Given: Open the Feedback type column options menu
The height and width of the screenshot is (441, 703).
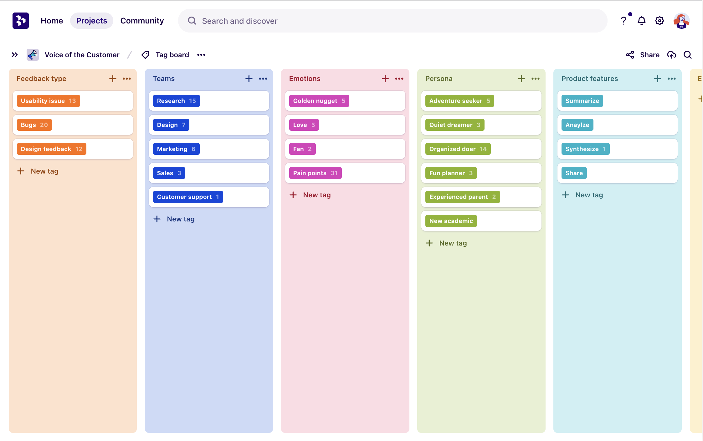Looking at the screenshot, I should coord(127,79).
